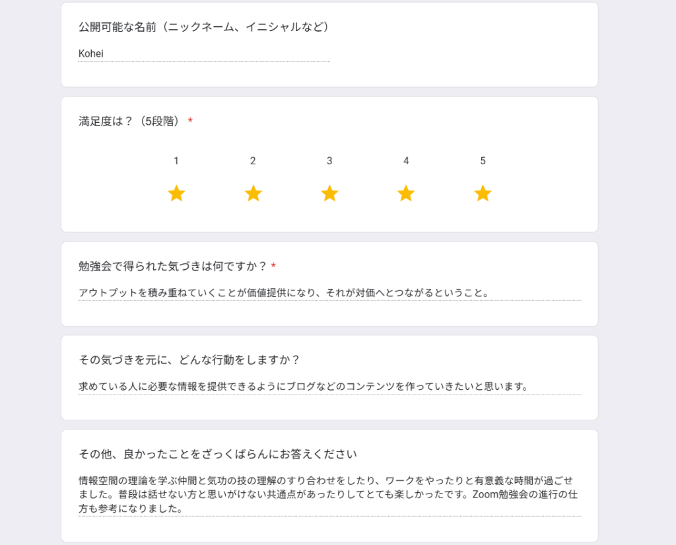
Task: Click the その他、良かったこと question heading
Action: point(218,454)
